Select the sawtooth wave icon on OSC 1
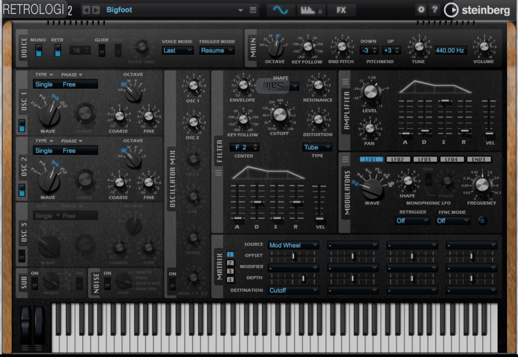Screen dimensions: 518x357 pyautogui.click(x=55, y=97)
